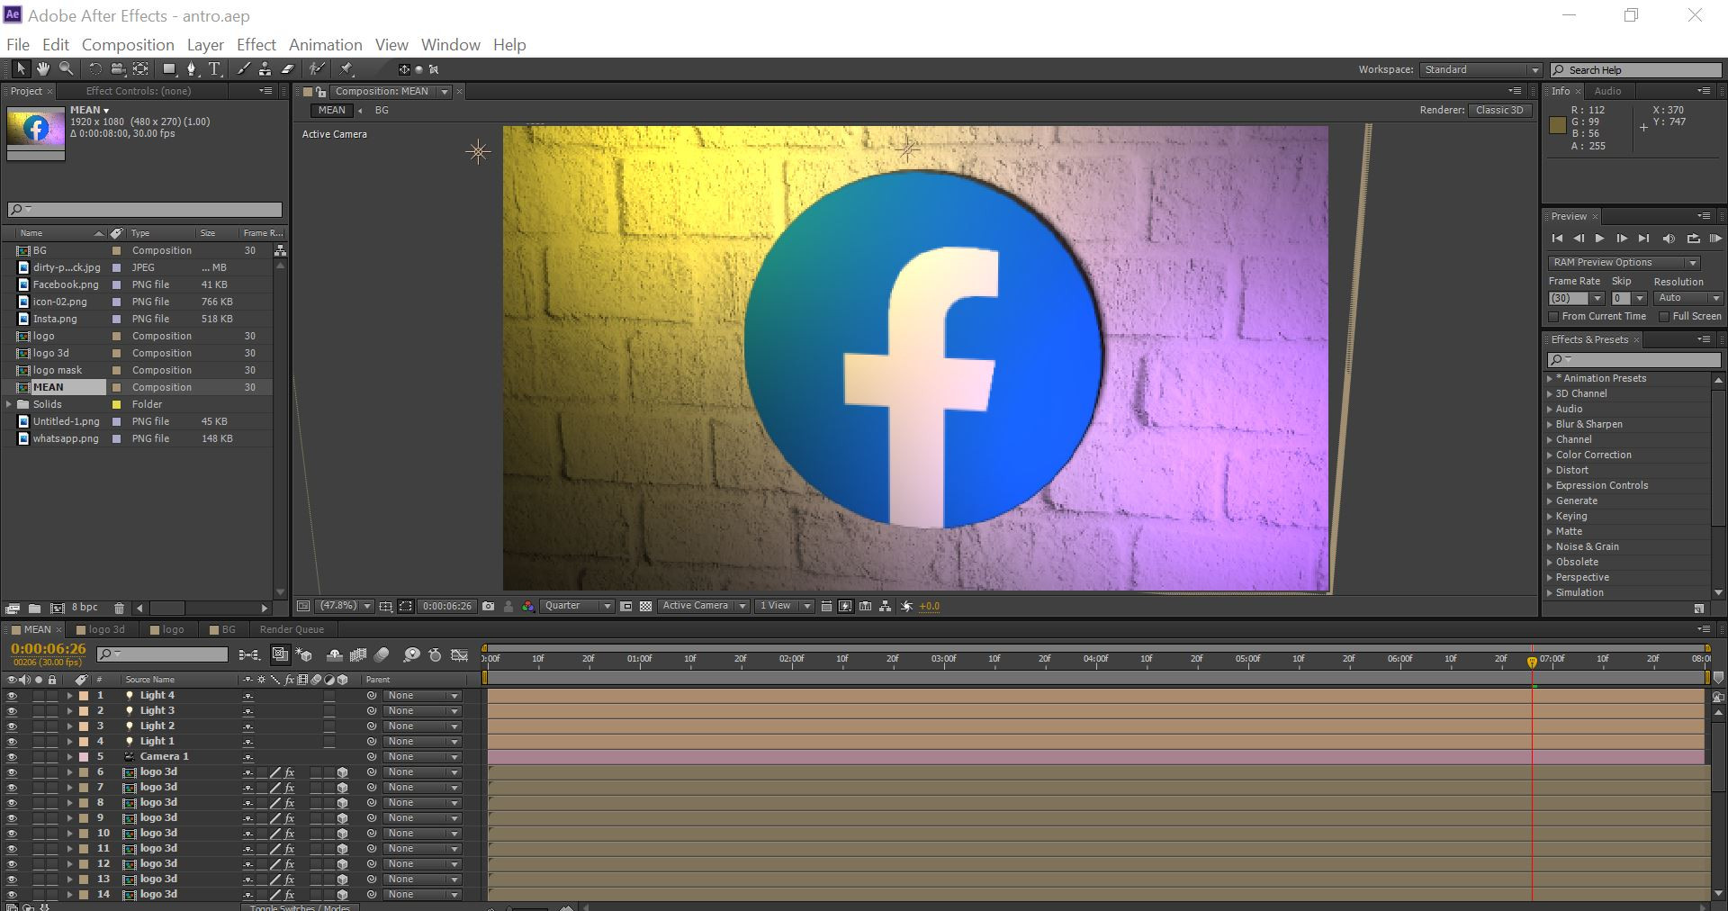The width and height of the screenshot is (1728, 911).
Task: Select the Brush tool
Action: 243,69
